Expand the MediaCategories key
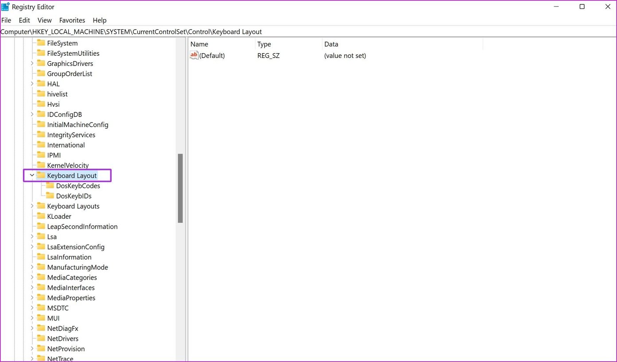Screen dimensions: 617x362 32,277
